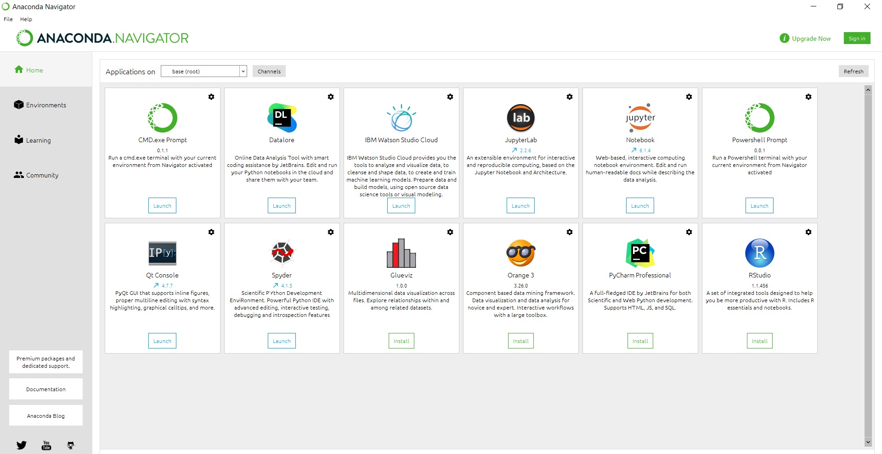Click the Powershell Prompt Anaconda ring icon
The height and width of the screenshot is (454, 882).
[x=760, y=118]
